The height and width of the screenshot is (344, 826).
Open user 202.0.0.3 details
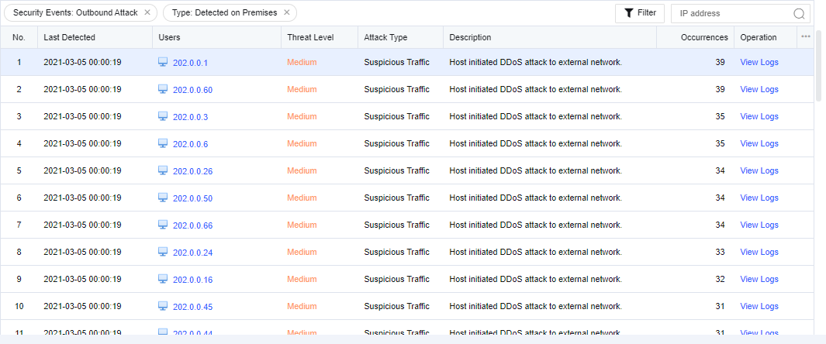[x=190, y=117]
